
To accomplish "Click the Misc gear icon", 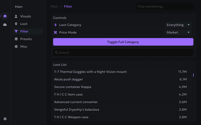I will pyautogui.click(x=16, y=47).
